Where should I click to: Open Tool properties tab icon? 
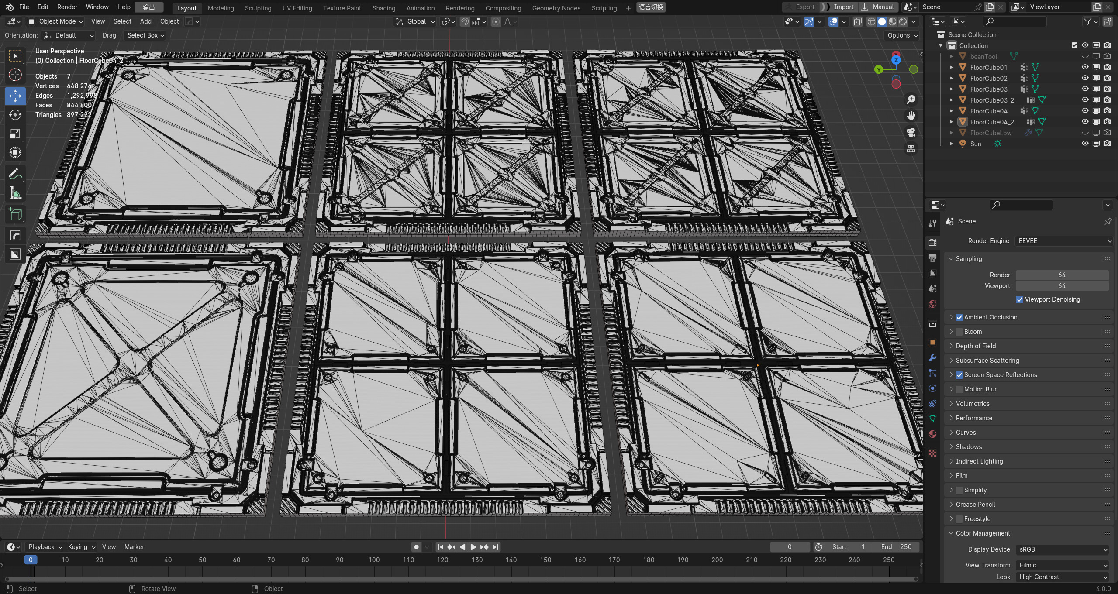tap(933, 223)
